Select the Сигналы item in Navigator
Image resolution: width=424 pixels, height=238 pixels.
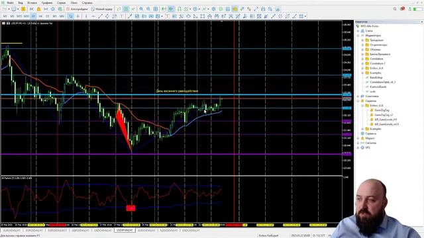[370, 143]
